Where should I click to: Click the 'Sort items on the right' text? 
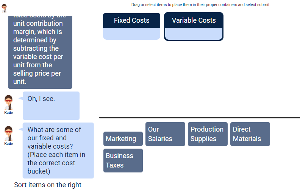tap(48, 185)
